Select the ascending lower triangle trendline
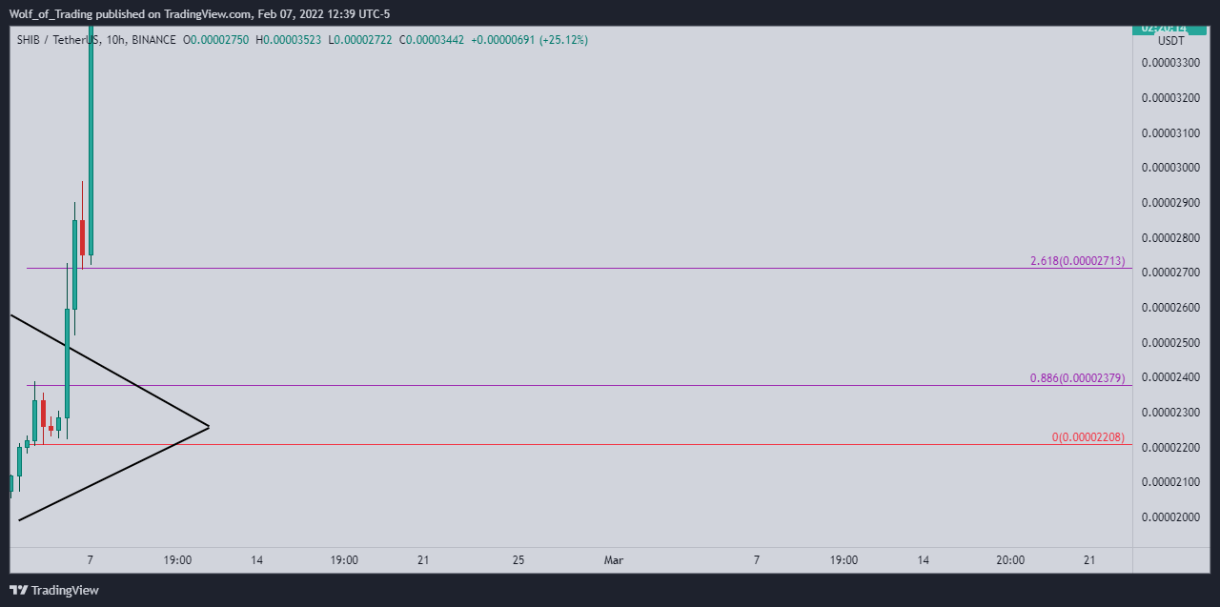 point(113,473)
